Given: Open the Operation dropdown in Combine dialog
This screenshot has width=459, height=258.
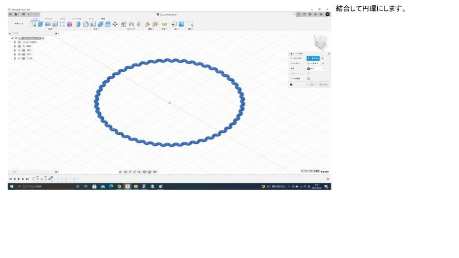Looking at the screenshot, I should [x=316, y=68].
